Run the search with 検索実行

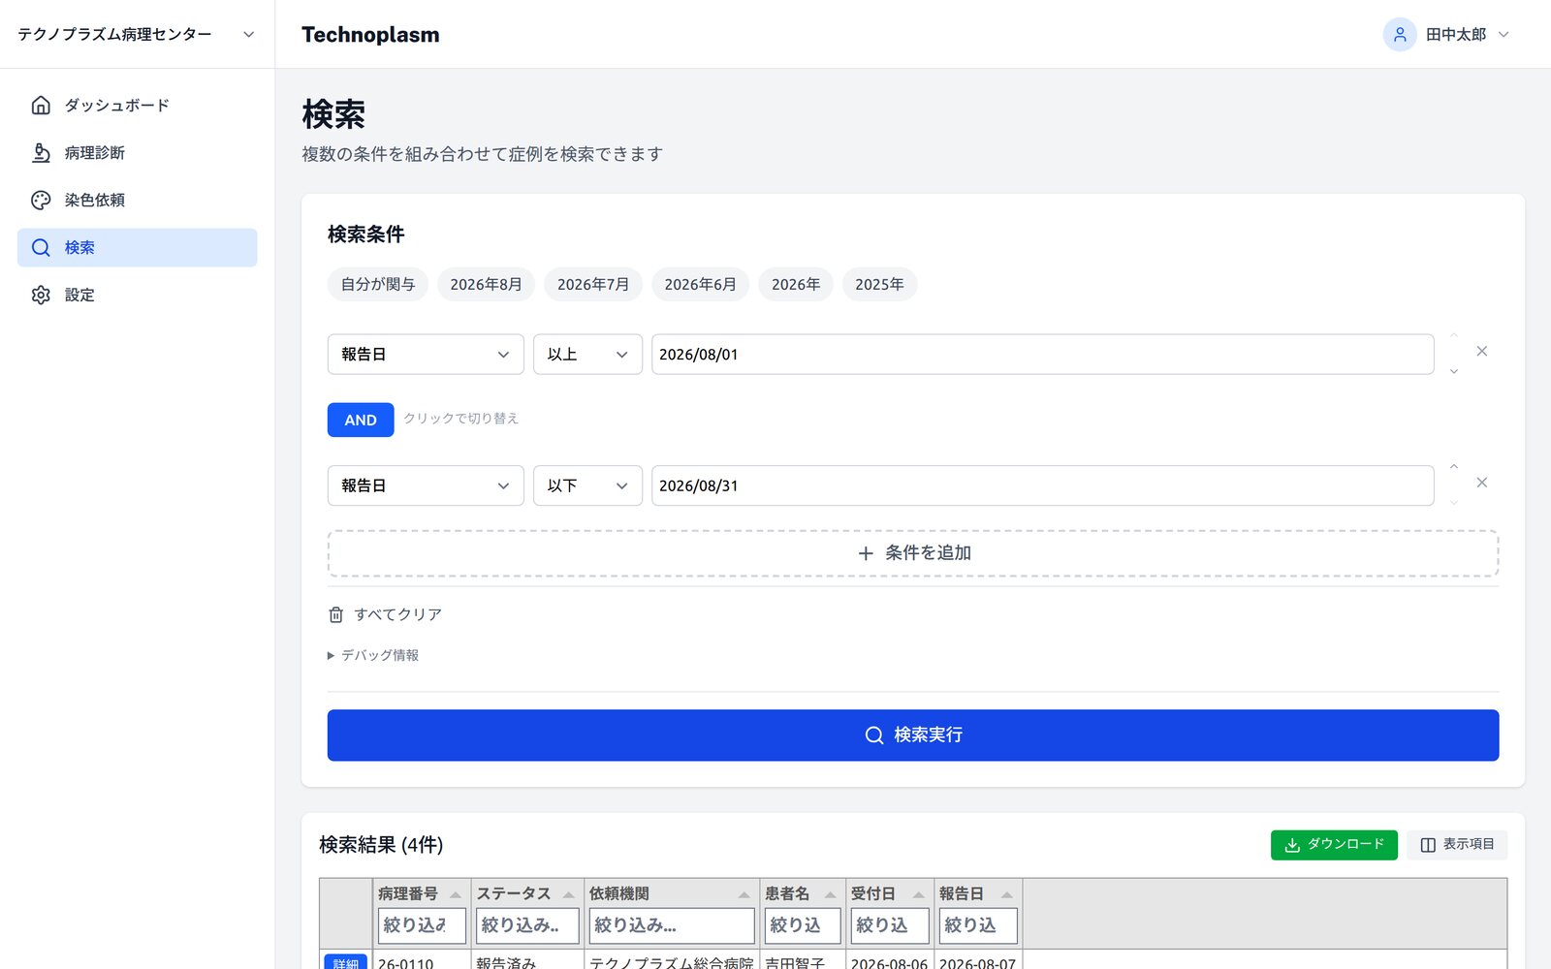(913, 735)
